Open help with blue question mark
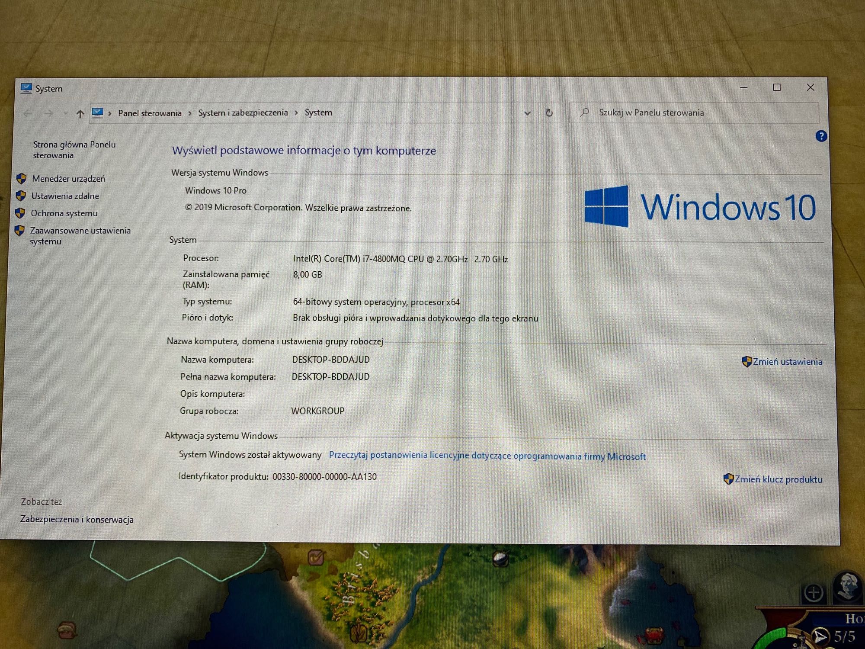 click(x=821, y=136)
